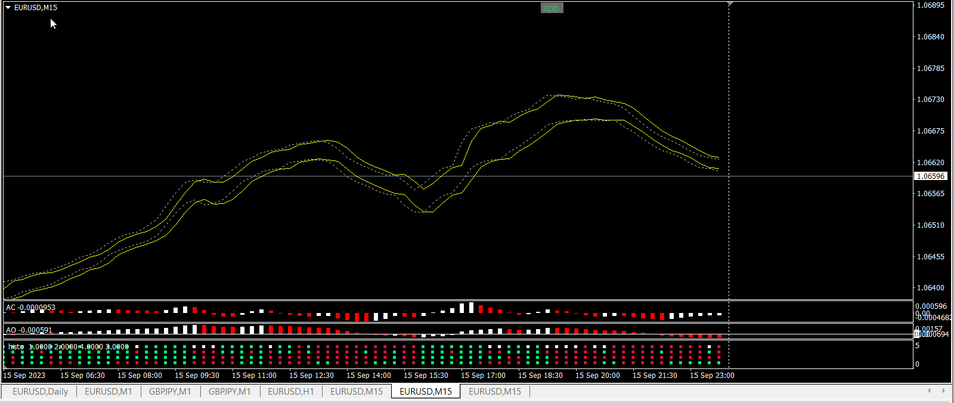Image resolution: width=954 pixels, height=403 pixels.
Task: Click the 15 Sep 15:30 time label
Action: pos(426,376)
